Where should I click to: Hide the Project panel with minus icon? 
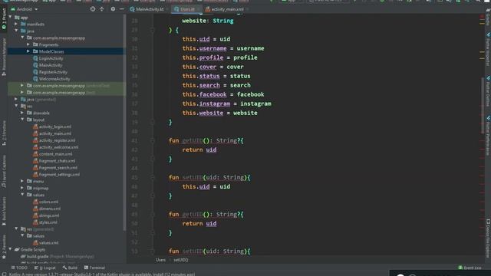[122, 9]
